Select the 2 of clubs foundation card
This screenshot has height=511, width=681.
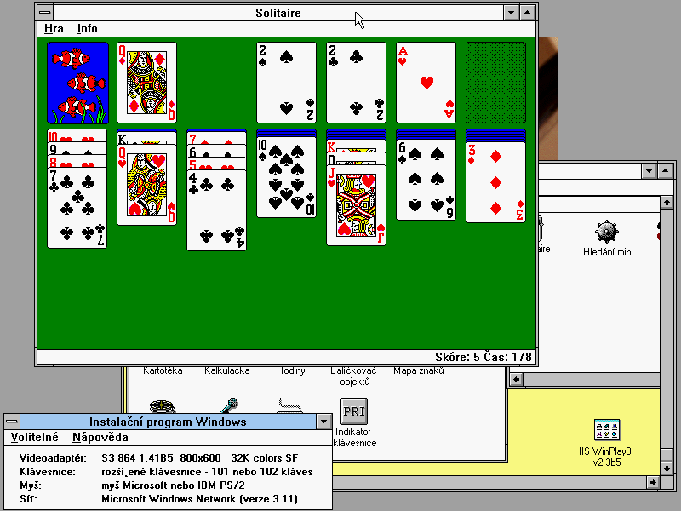(356, 83)
